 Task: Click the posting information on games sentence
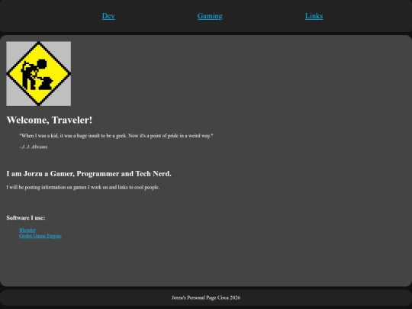(x=83, y=188)
